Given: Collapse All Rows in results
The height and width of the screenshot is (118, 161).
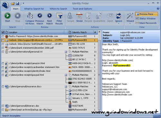Looking at the screenshot, I should coord(30,19).
